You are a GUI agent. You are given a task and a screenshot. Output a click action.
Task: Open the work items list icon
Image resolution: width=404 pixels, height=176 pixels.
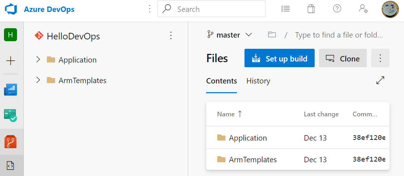(x=285, y=9)
